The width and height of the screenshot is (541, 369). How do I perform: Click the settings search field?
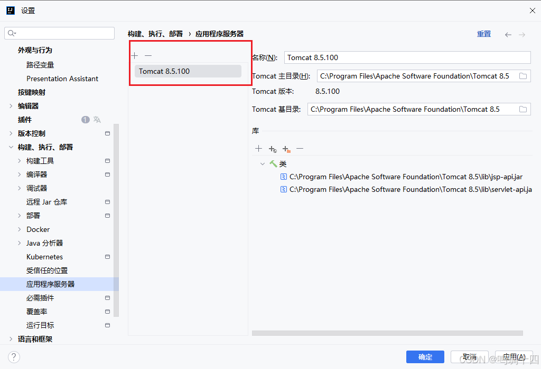tap(59, 33)
